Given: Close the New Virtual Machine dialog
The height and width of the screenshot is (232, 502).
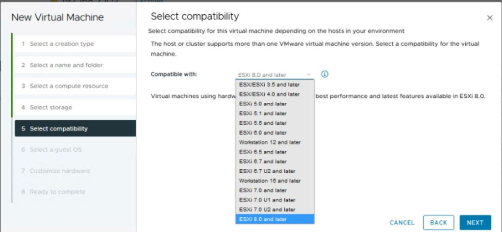Looking at the screenshot, I should tap(490, 18).
